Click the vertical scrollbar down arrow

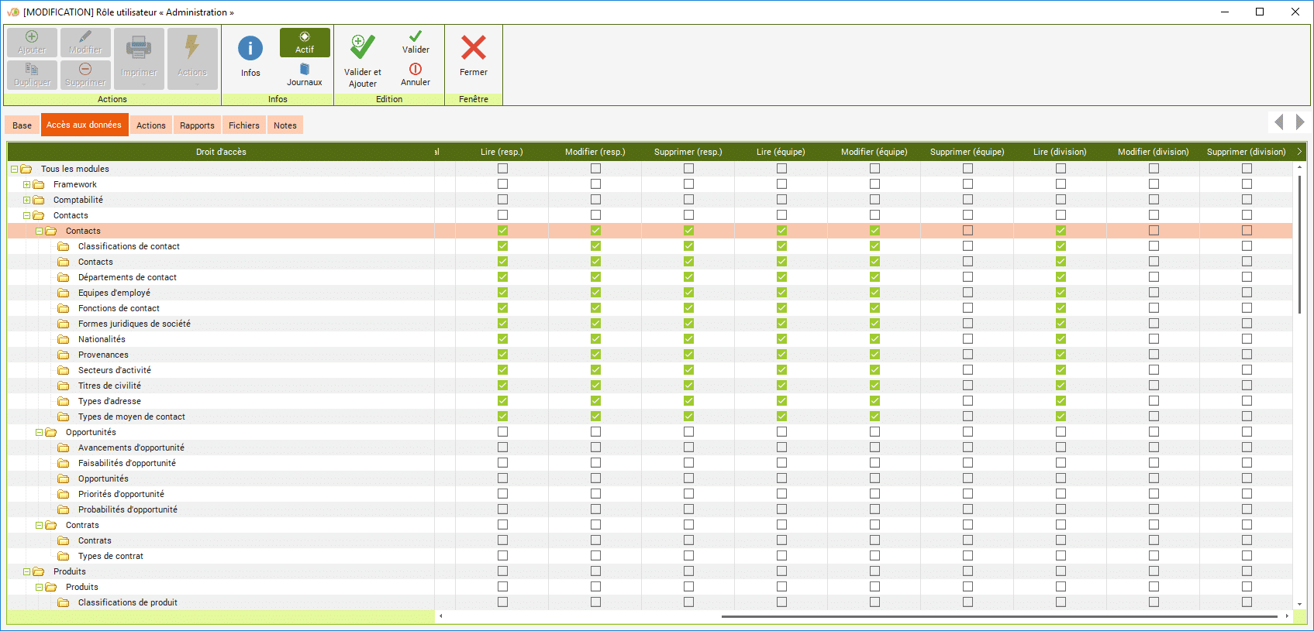tap(1299, 604)
